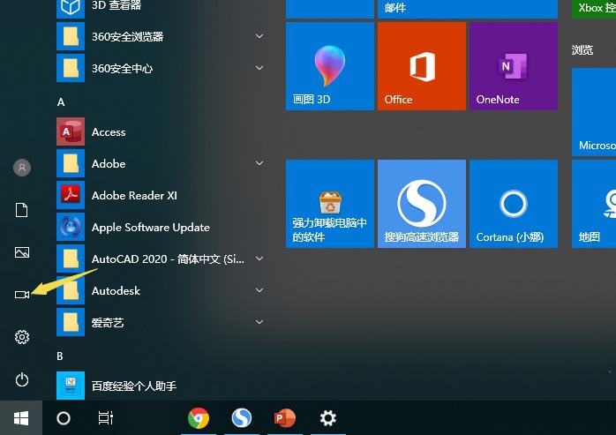
Task: Expand 360安全中心 folder chevron
Action: 259,68
